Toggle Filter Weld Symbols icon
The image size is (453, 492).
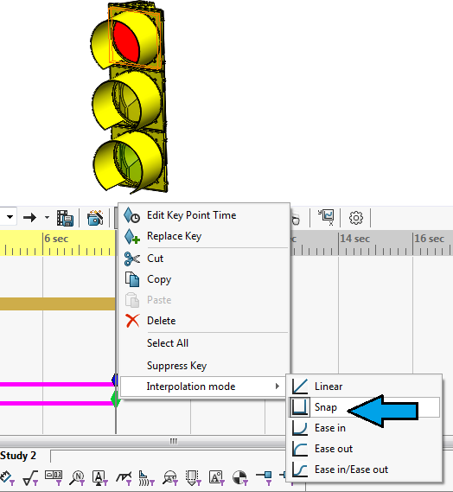pyautogui.click(x=124, y=478)
